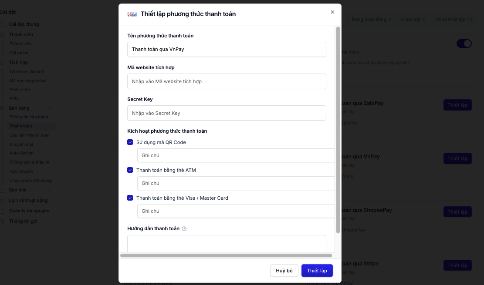This screenshot has height=285, width=484.
Task: Click the Thành viên sidebar group icon
Action: coord(2,34)
